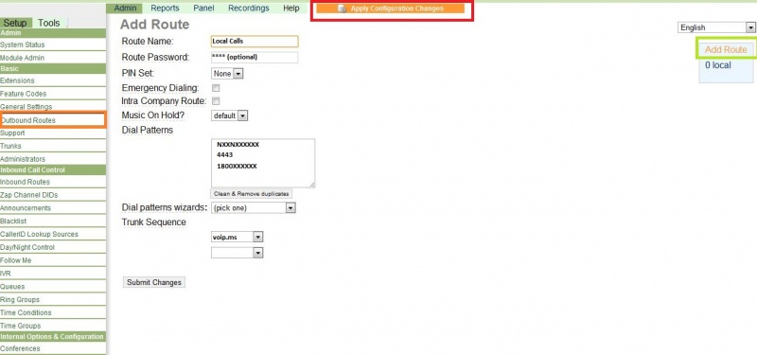Click the Route Password input field
757x355 pixels.
[255, 57]
